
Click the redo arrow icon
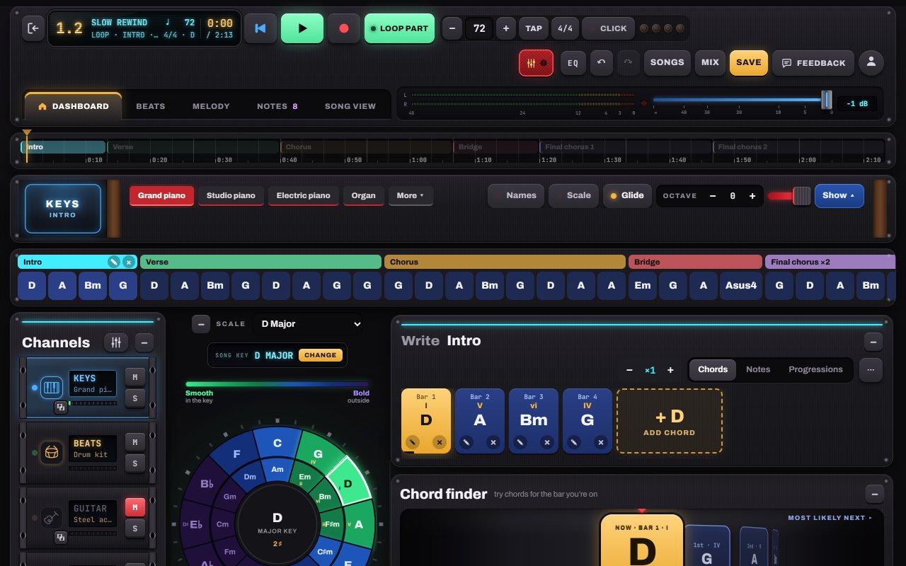point(628,63)
